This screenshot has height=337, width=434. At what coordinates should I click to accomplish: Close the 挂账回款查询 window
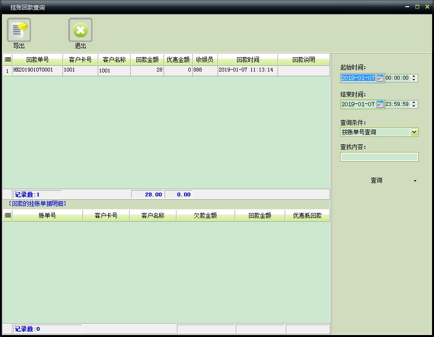tap(427, 7)
